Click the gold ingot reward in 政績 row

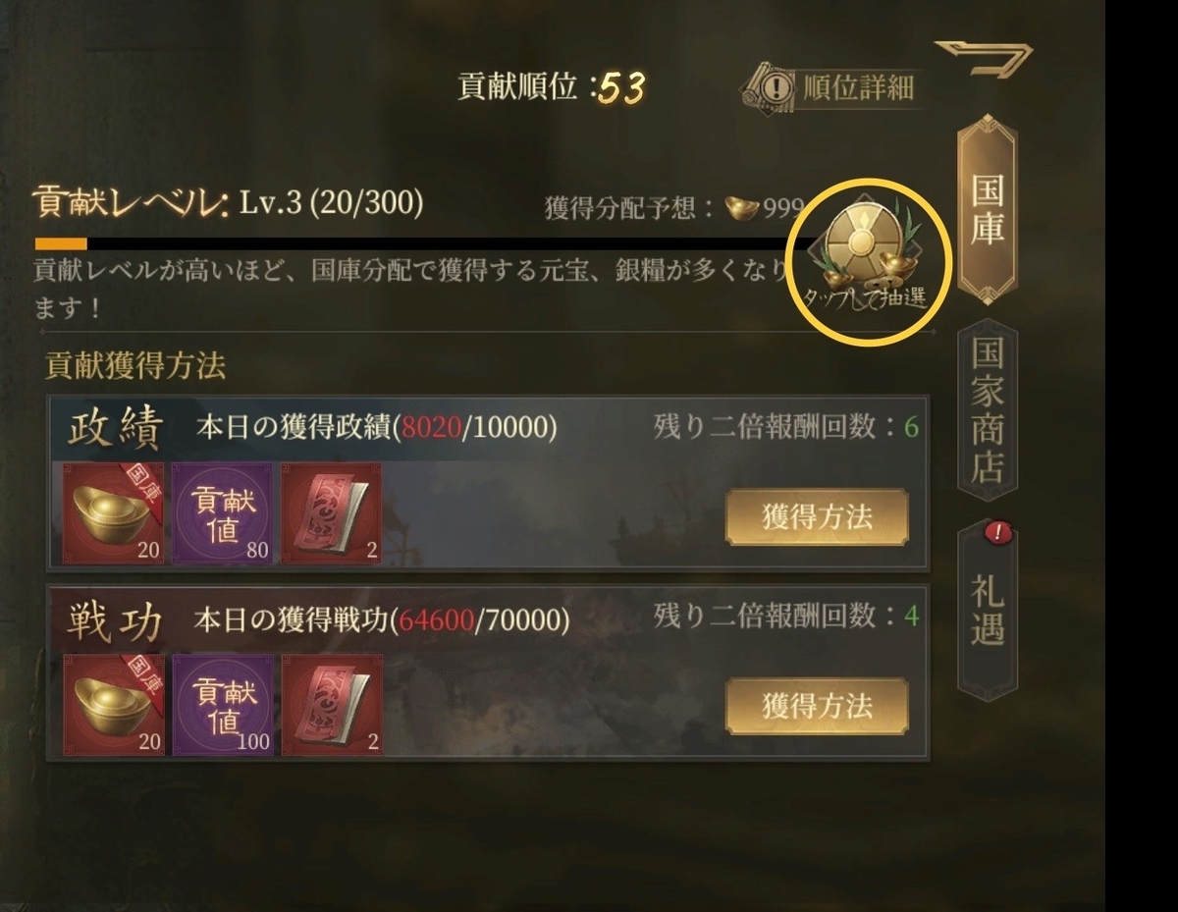pyautogui.click(x=114, y=513)
